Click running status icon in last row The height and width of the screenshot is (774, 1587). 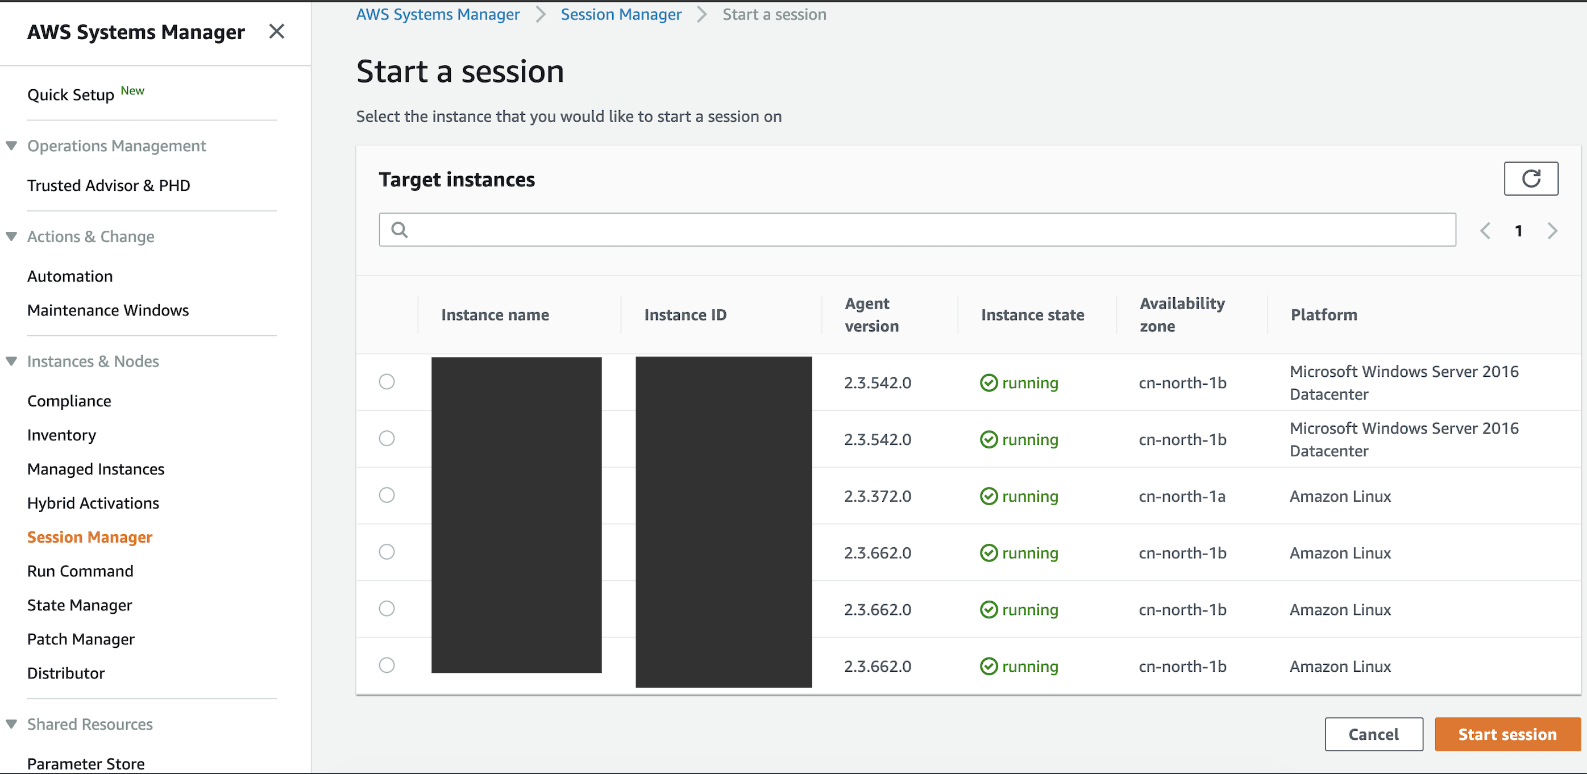tap(988, 666)
